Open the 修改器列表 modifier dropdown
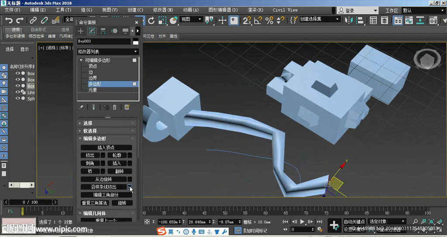 coord(108,52)
